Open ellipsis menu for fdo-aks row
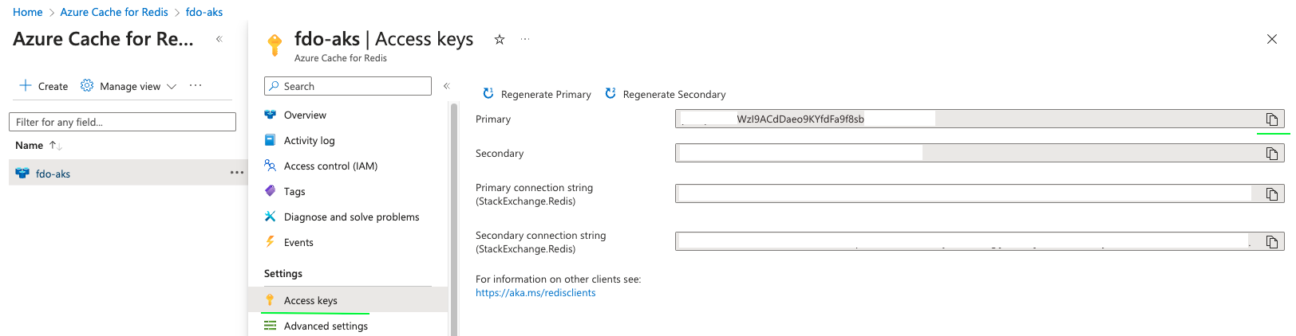Viewport: 1296px width, 336px height. tap(237, 173)
